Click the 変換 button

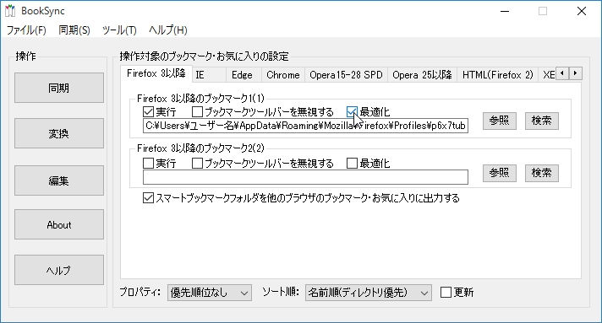(x=59, y=133)
